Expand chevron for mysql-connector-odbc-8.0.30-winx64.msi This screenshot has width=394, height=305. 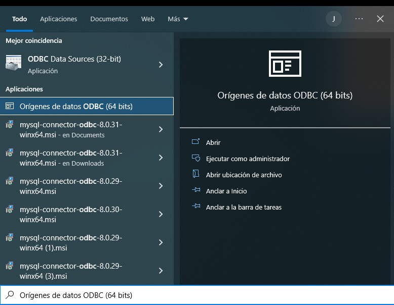(x=161, y=214)
